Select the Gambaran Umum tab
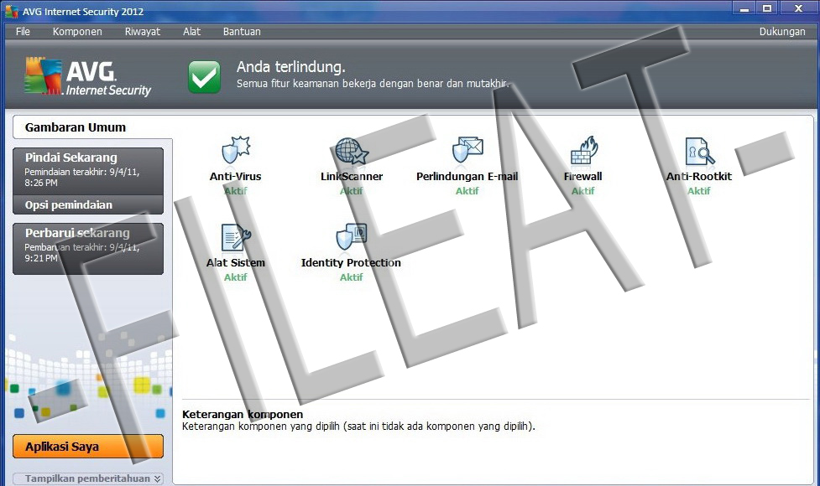This screenshot has width=820, height=486. [x=92, y=127]
